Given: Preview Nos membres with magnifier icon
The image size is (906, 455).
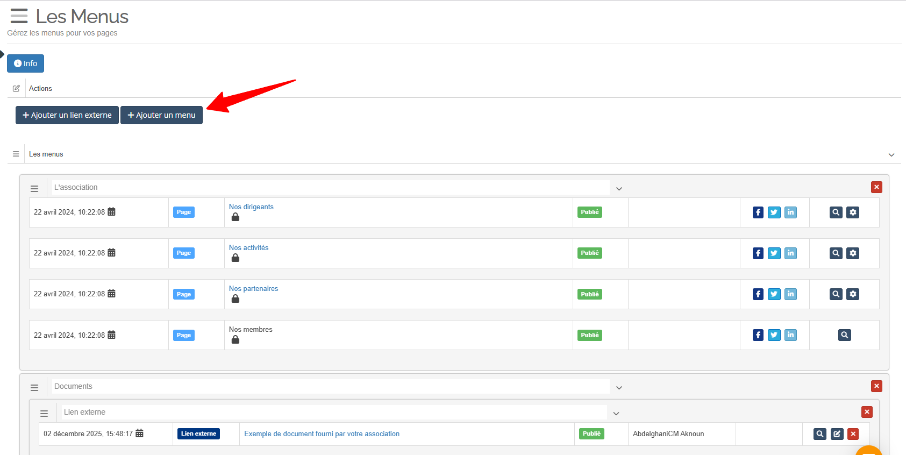Looking at the screenshot, I should click(844, 335).
